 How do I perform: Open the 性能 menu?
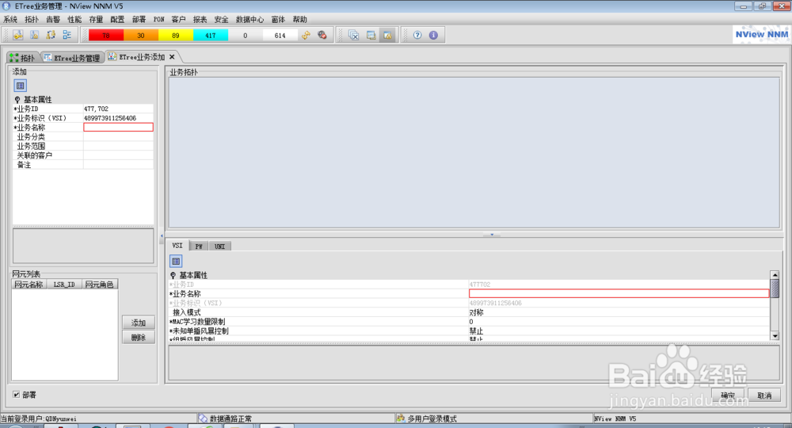(x=74, y=19)
